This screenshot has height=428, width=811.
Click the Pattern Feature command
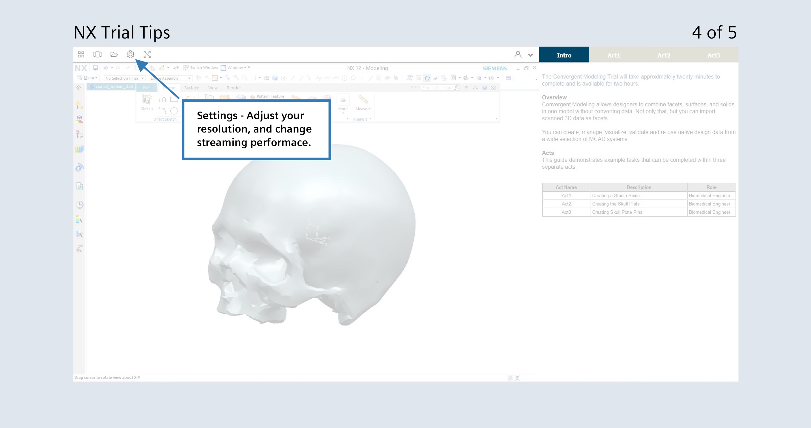coord(267,96)
